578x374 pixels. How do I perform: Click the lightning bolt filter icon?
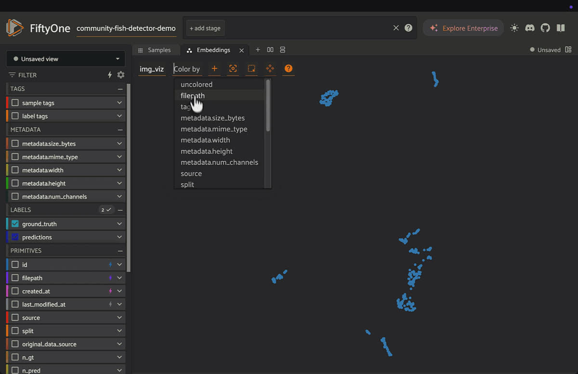click(x=110, y=75)
